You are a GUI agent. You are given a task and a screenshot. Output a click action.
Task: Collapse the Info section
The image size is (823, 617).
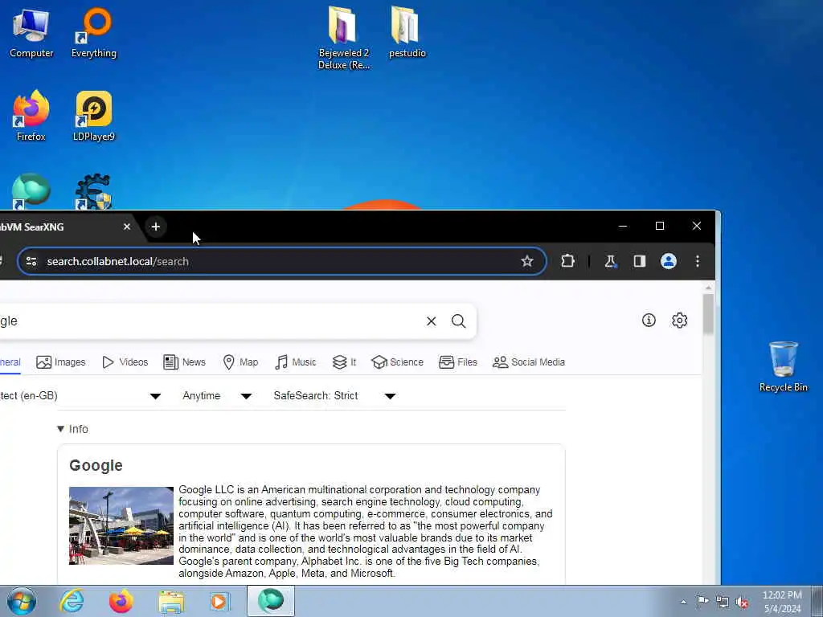click(72, 429)
